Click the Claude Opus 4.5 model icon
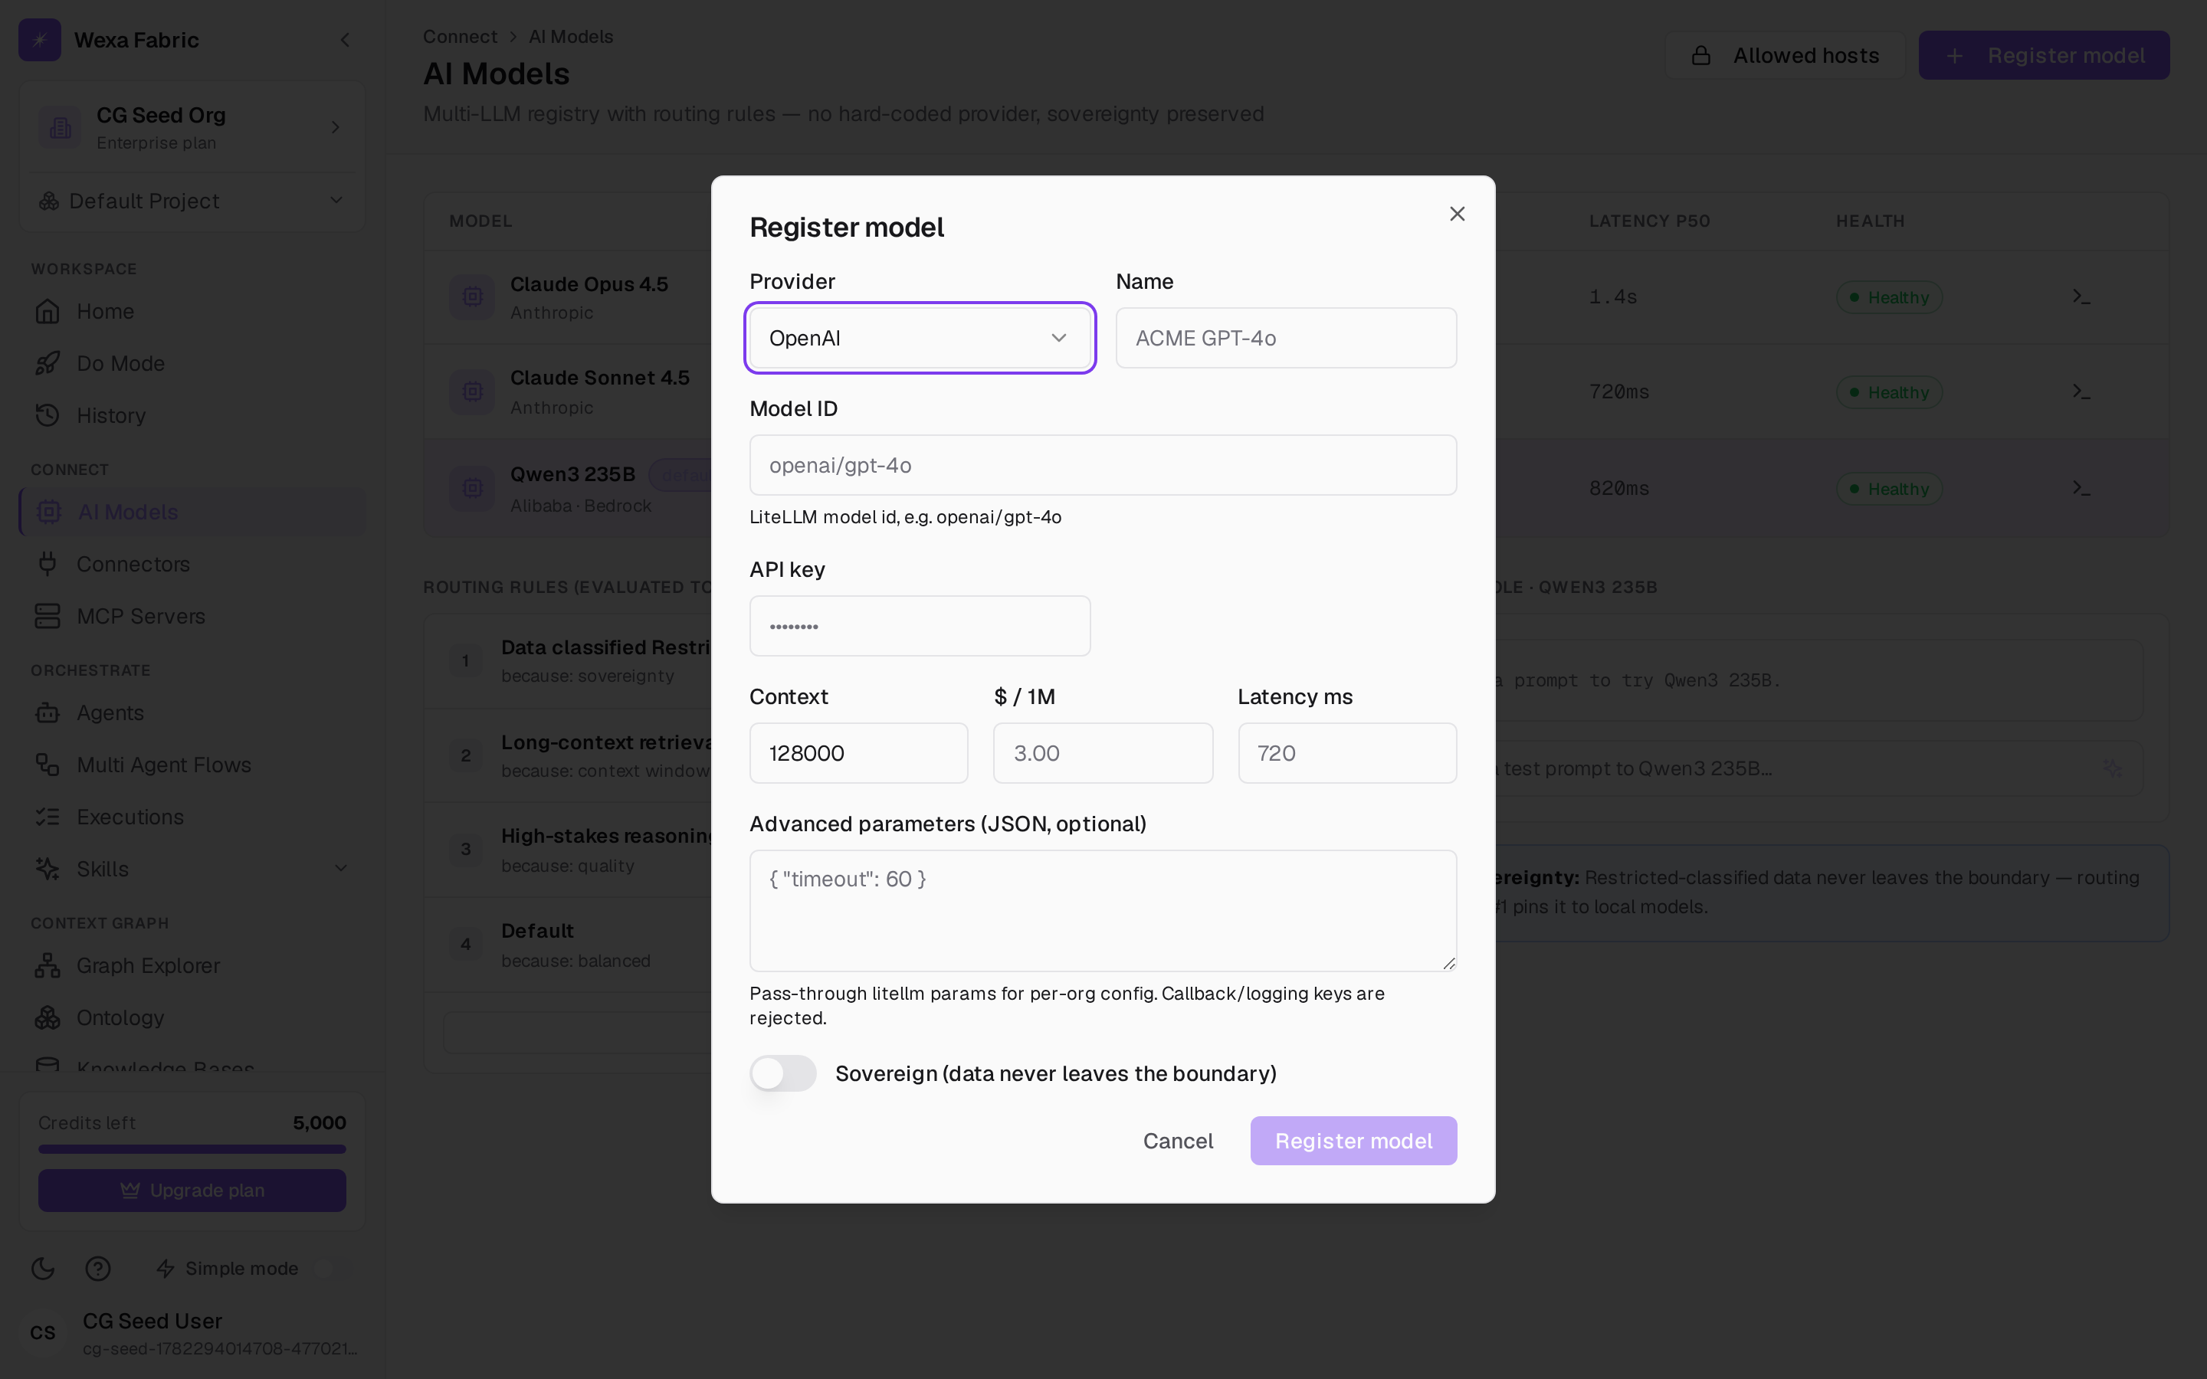 [x=472, y=296]
